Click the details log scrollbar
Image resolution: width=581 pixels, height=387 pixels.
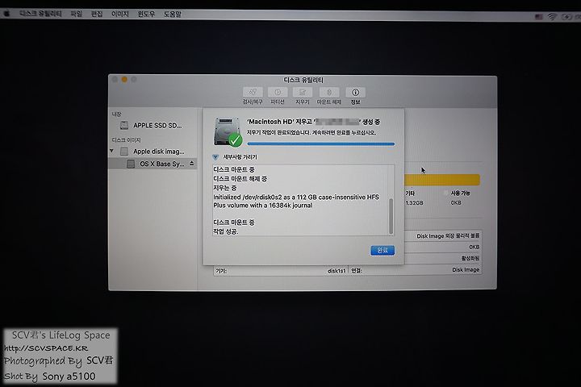pyautogui.click(x=391, y=217)
